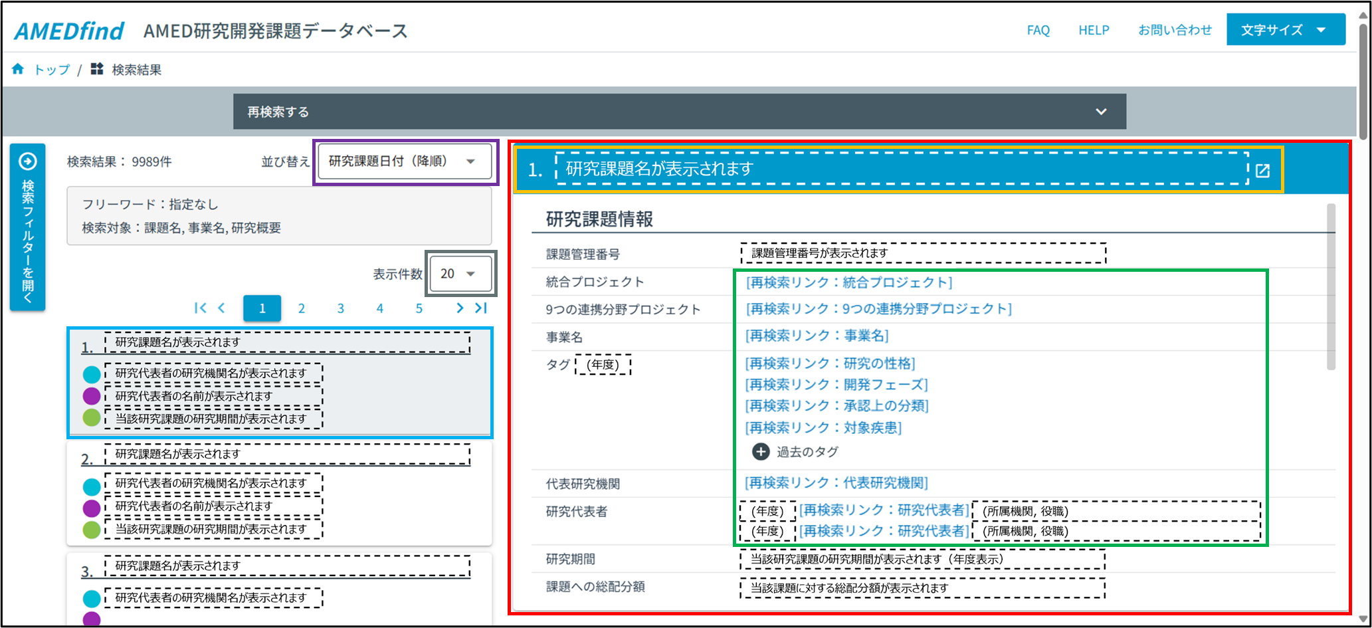This screenshot has height=628, width=1372.
Task: Open the HELP menu item
Action: click(x=1094, y=30)
